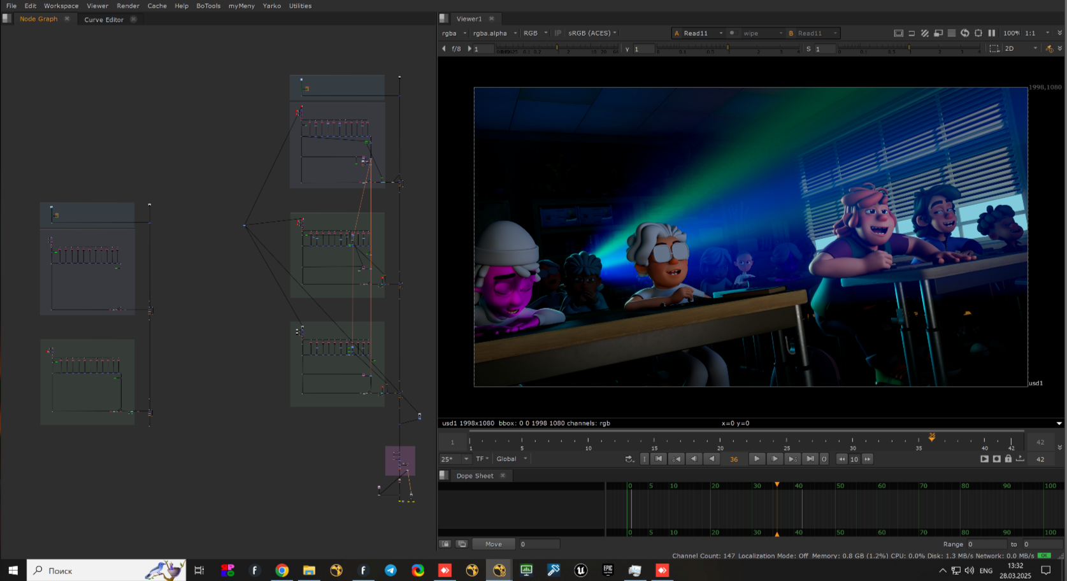This screenshot has height=581, width=1067.
Task: Click the camera lock icon at Viewer toolbar end
Action: (1050, 48)
